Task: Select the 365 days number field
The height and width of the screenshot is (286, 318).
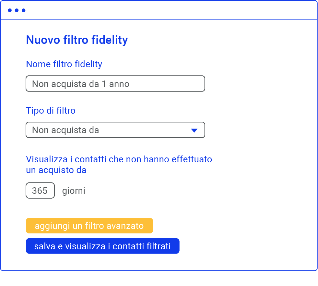Action: tap(40, 191)
